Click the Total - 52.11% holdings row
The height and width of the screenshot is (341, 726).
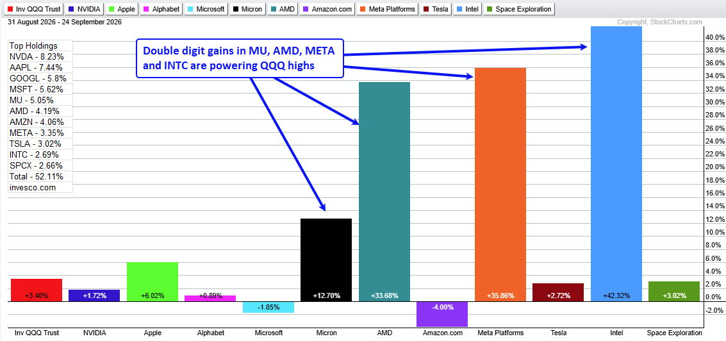(x=40, y=176)
